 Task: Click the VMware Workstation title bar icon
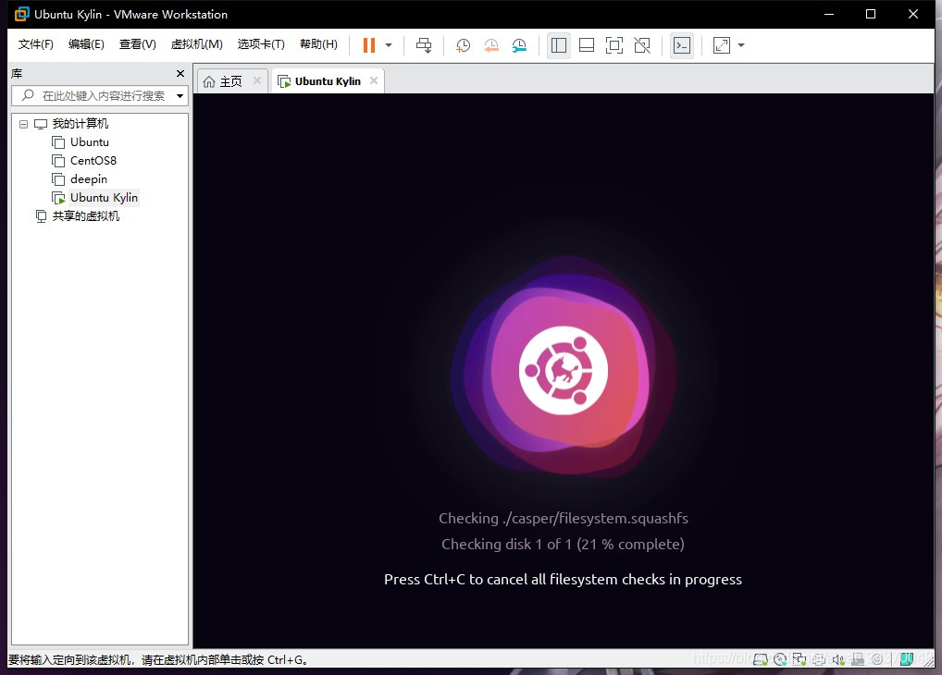pos(21,14)
